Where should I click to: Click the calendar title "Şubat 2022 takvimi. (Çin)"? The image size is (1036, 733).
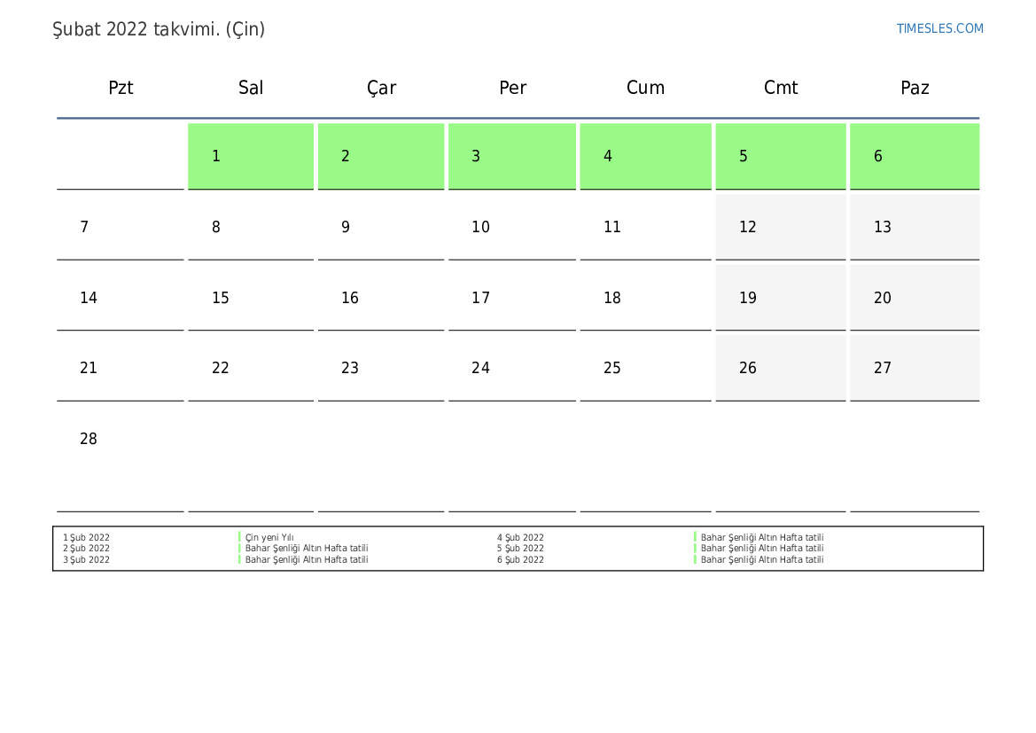[x=159, y=29]
